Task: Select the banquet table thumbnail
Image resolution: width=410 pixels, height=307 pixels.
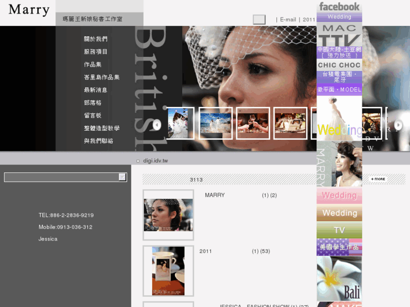Action: click(x=290, y=123)
